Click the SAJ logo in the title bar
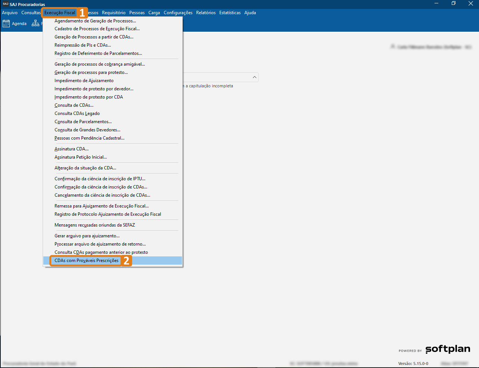 5,4
